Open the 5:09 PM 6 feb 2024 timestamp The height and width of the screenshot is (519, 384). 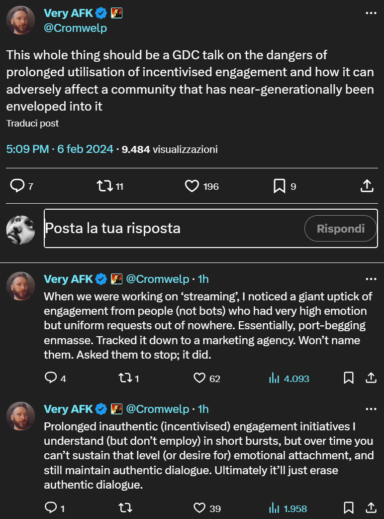pos(60,149)
